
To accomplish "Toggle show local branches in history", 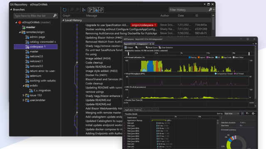I will [91, 10].
